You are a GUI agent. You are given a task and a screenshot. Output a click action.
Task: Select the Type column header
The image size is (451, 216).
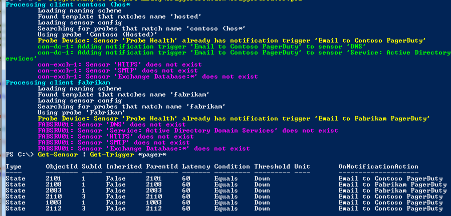[x=14, y=166]
